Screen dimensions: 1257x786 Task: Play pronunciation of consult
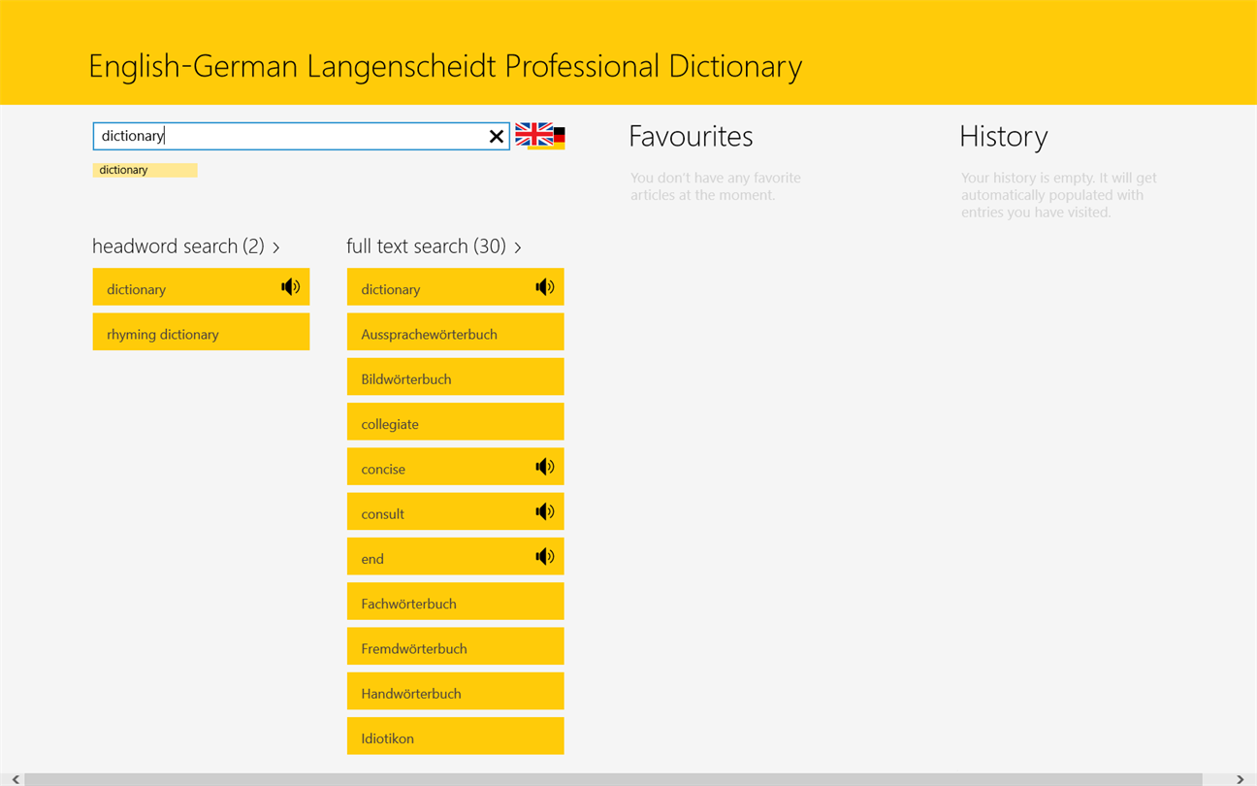544,511
